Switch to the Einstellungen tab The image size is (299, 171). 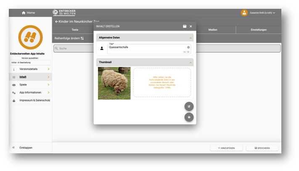(x=258, y=30)
